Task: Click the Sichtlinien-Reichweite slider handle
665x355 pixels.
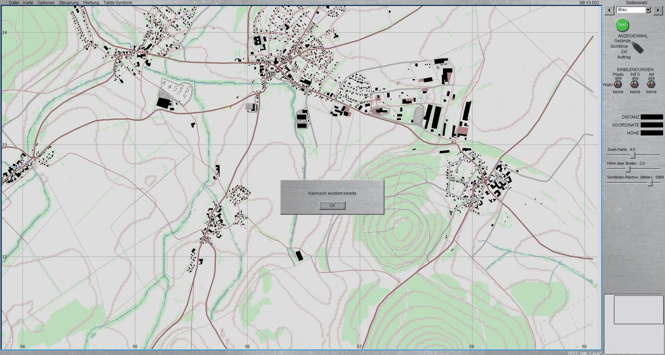Action: point(650,183)
